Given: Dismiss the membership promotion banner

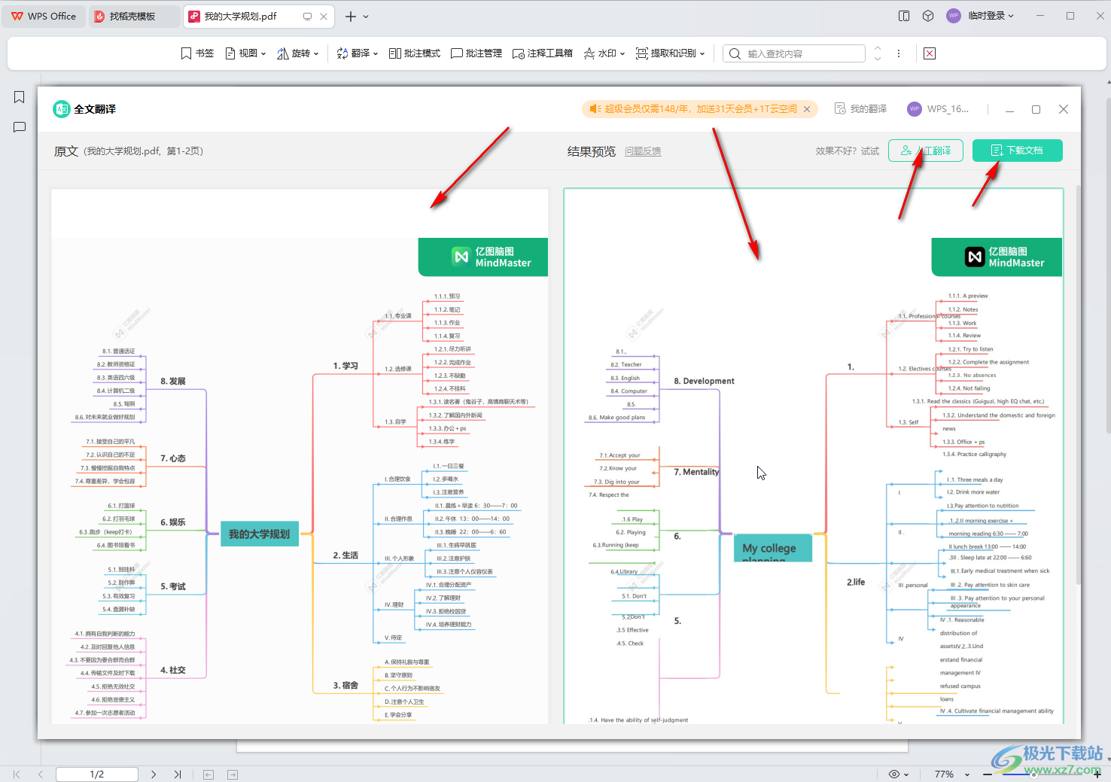Looking at the screenshot, I should click(x=807, y=109).
